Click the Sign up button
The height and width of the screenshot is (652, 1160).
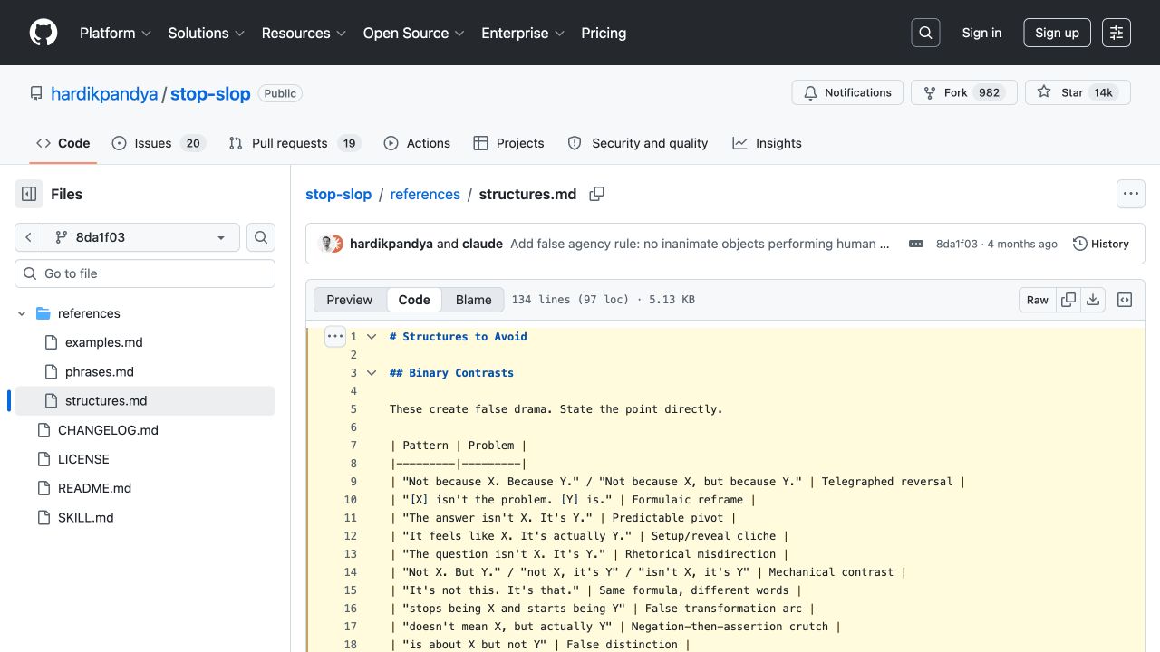pos(1057,33)
